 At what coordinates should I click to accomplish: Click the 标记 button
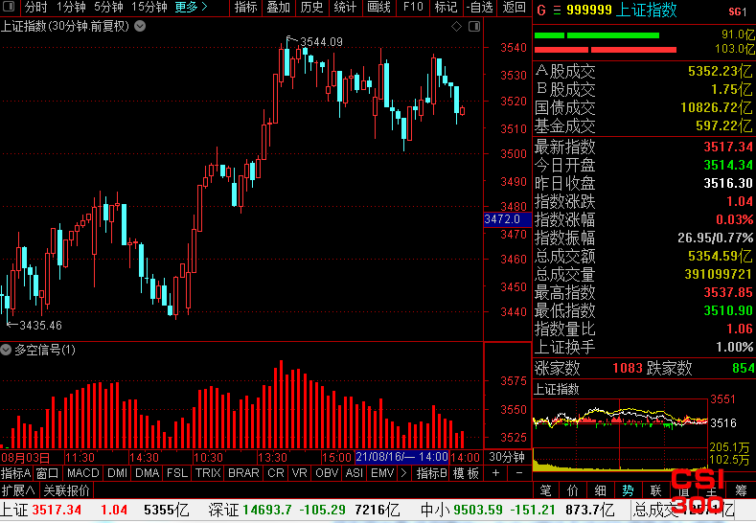click(x=446, y=7)
